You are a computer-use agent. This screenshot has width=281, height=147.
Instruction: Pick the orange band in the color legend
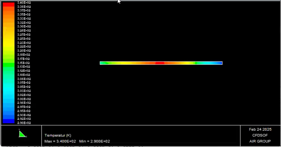(x=8, y=16)
